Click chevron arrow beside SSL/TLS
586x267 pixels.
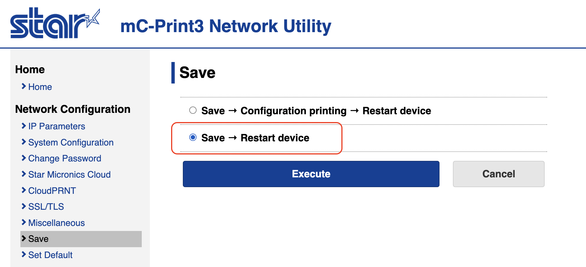click(x=24, y=206)
